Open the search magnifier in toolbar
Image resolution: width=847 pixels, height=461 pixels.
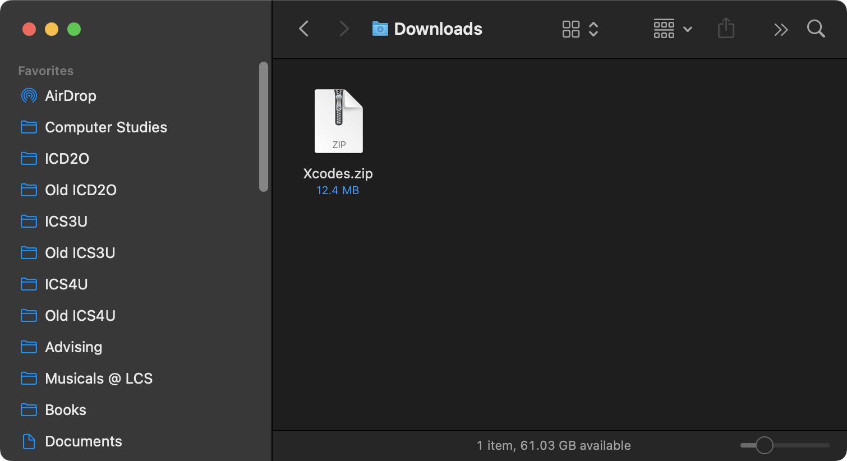point(816,29)
